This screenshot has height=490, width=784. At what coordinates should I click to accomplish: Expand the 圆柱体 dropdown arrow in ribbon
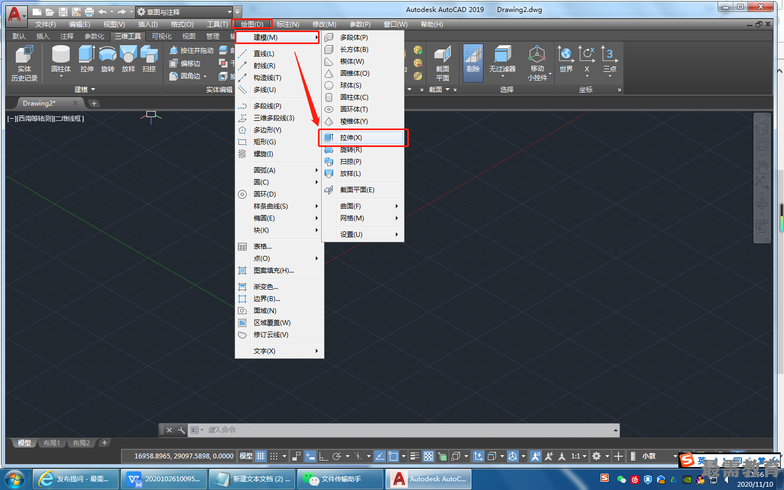pos(61,76)
